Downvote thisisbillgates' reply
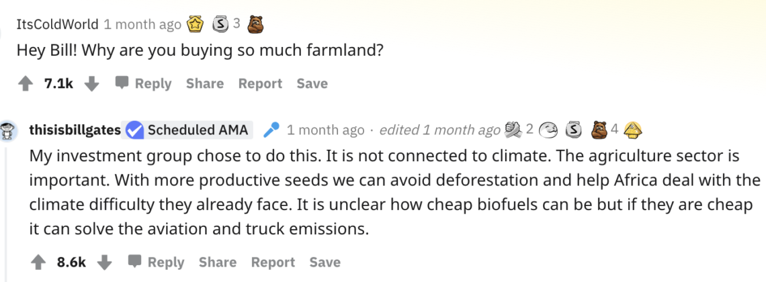The height and width of the screenshot is (282, 766). [x=105, y=263]
